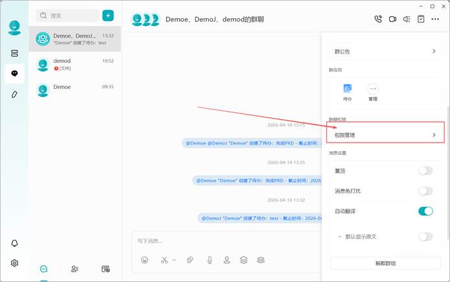The height and width of the screenshot is (282, 450).
Task: Click the 解散群组 button
Action: pyautogui.click(x=385, y=263)
